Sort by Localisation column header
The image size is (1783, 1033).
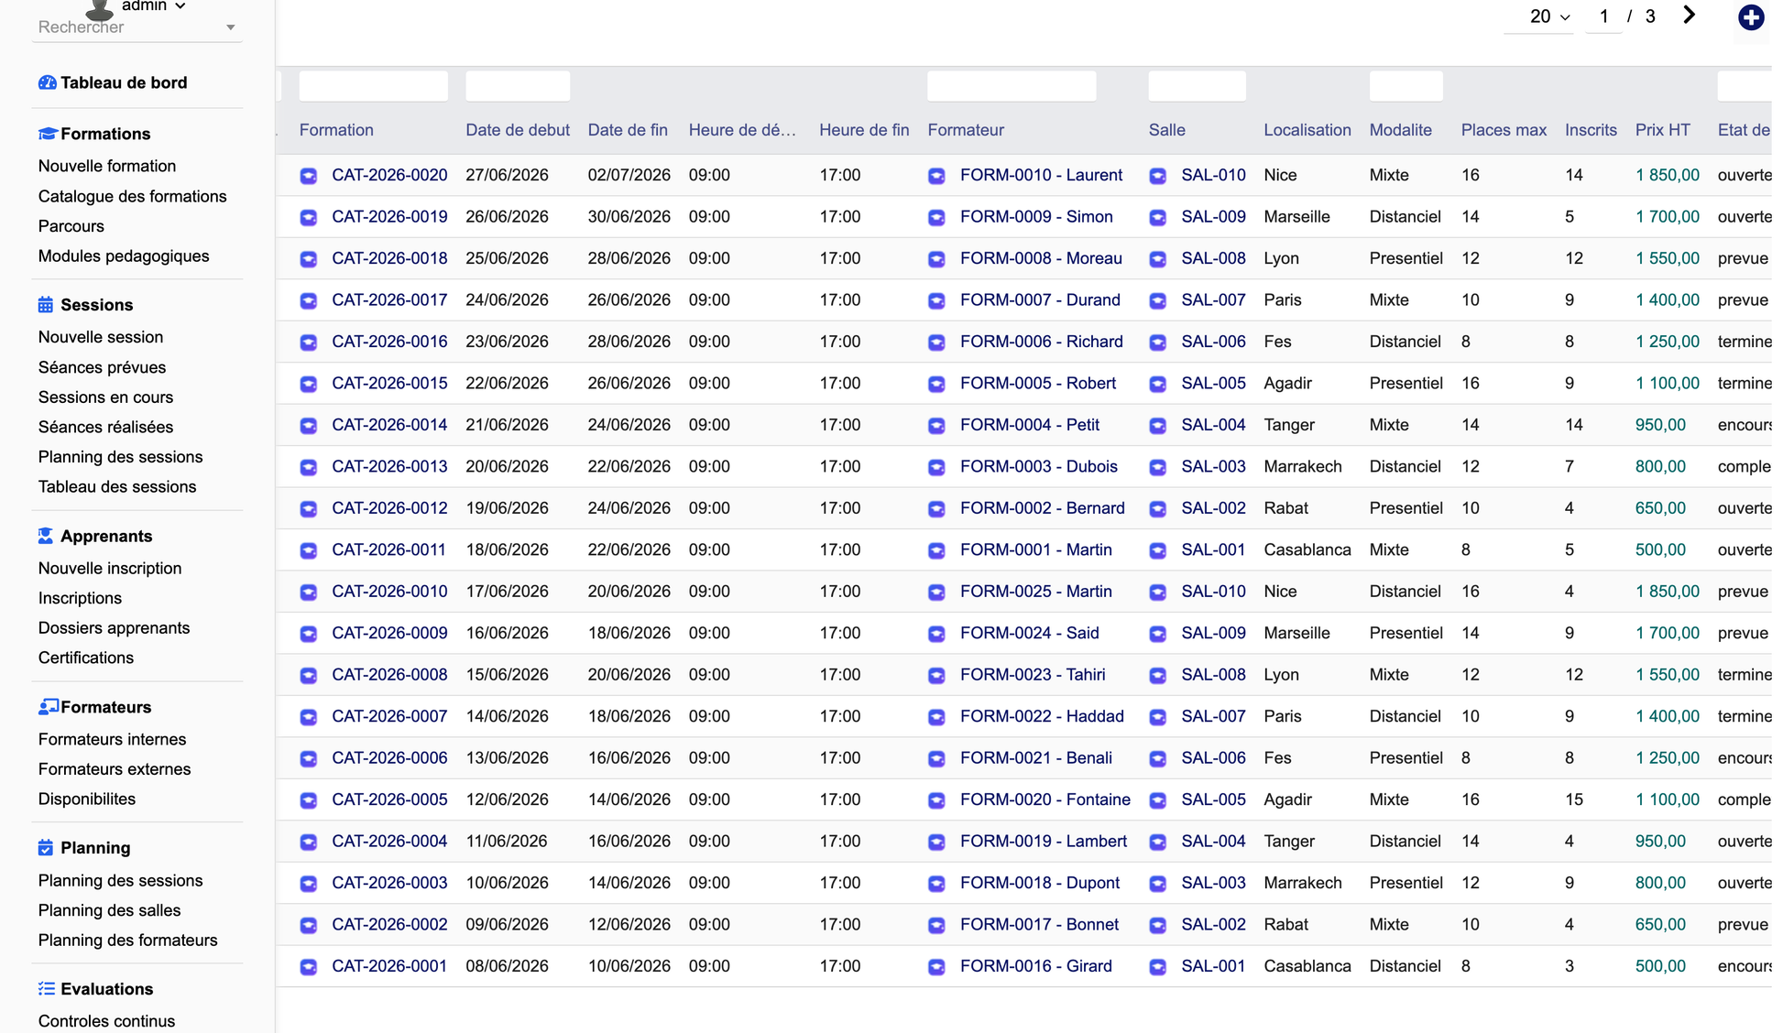point(1307,130)
